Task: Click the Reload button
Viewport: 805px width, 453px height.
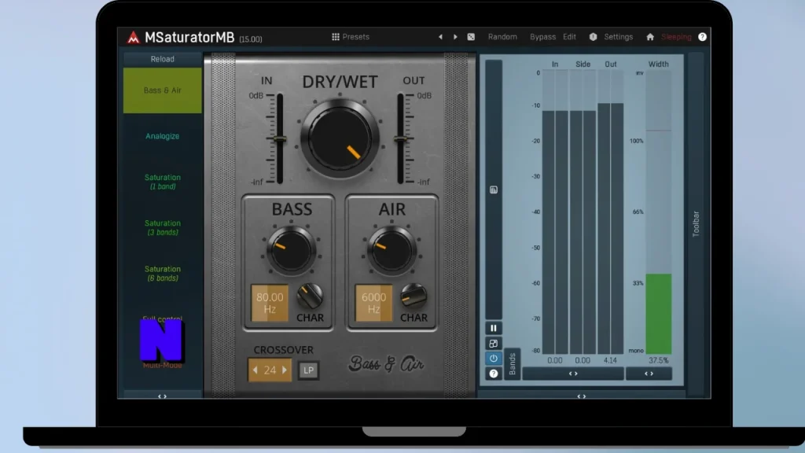Action: point(162,59)
